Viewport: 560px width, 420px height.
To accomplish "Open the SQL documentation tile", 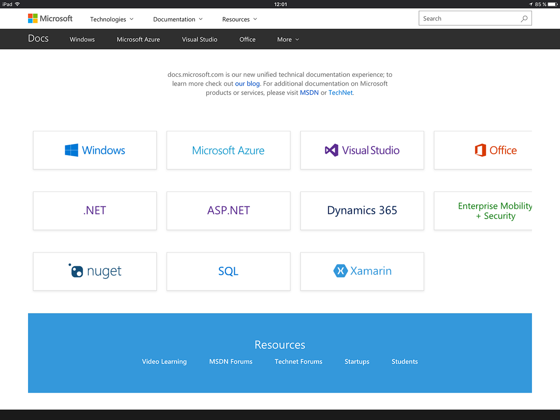I will point(228,271).
